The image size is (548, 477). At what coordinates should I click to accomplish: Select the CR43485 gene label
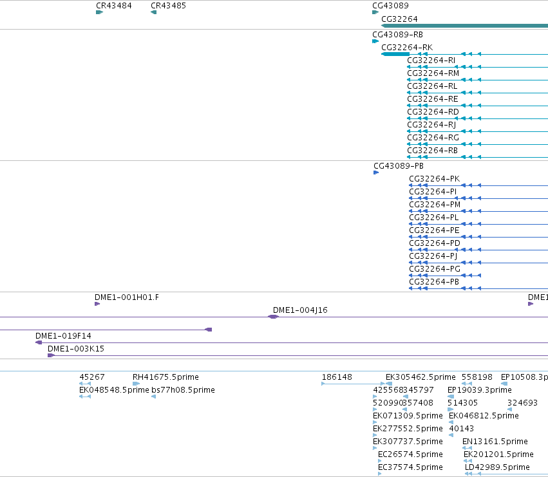coord(168,6)
